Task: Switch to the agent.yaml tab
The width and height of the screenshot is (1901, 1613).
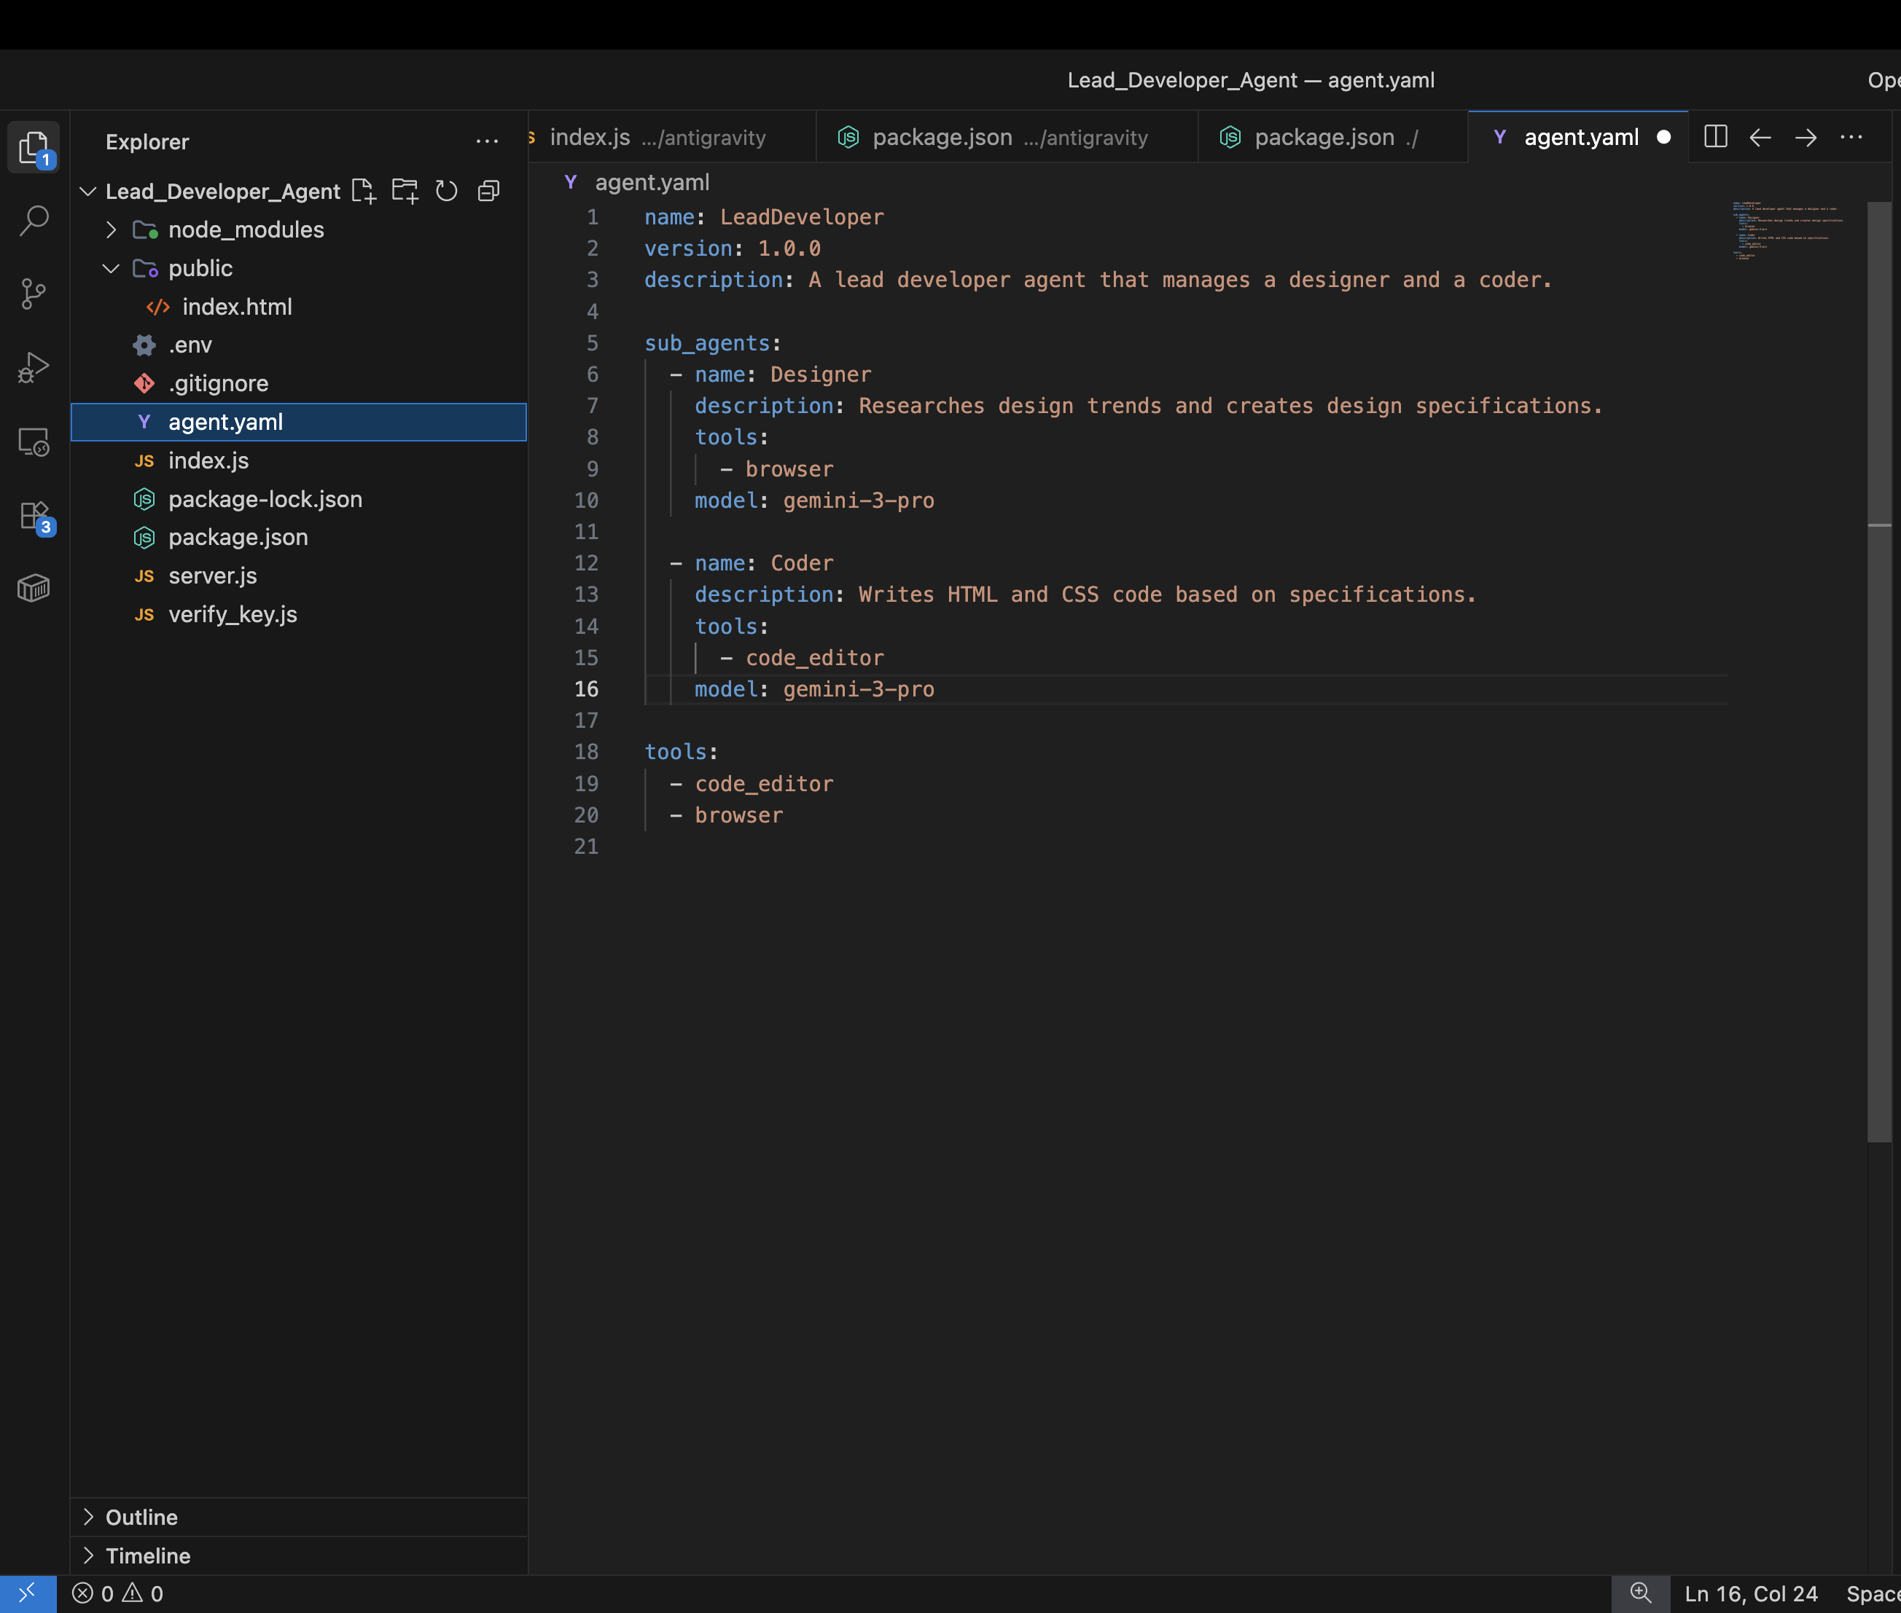Action: tap(1580, 137)
